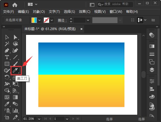Viewport: 161px width, 122px height.
Task: Expand the stroke color dropdown arrow
Action: click(x=52, y=20)
